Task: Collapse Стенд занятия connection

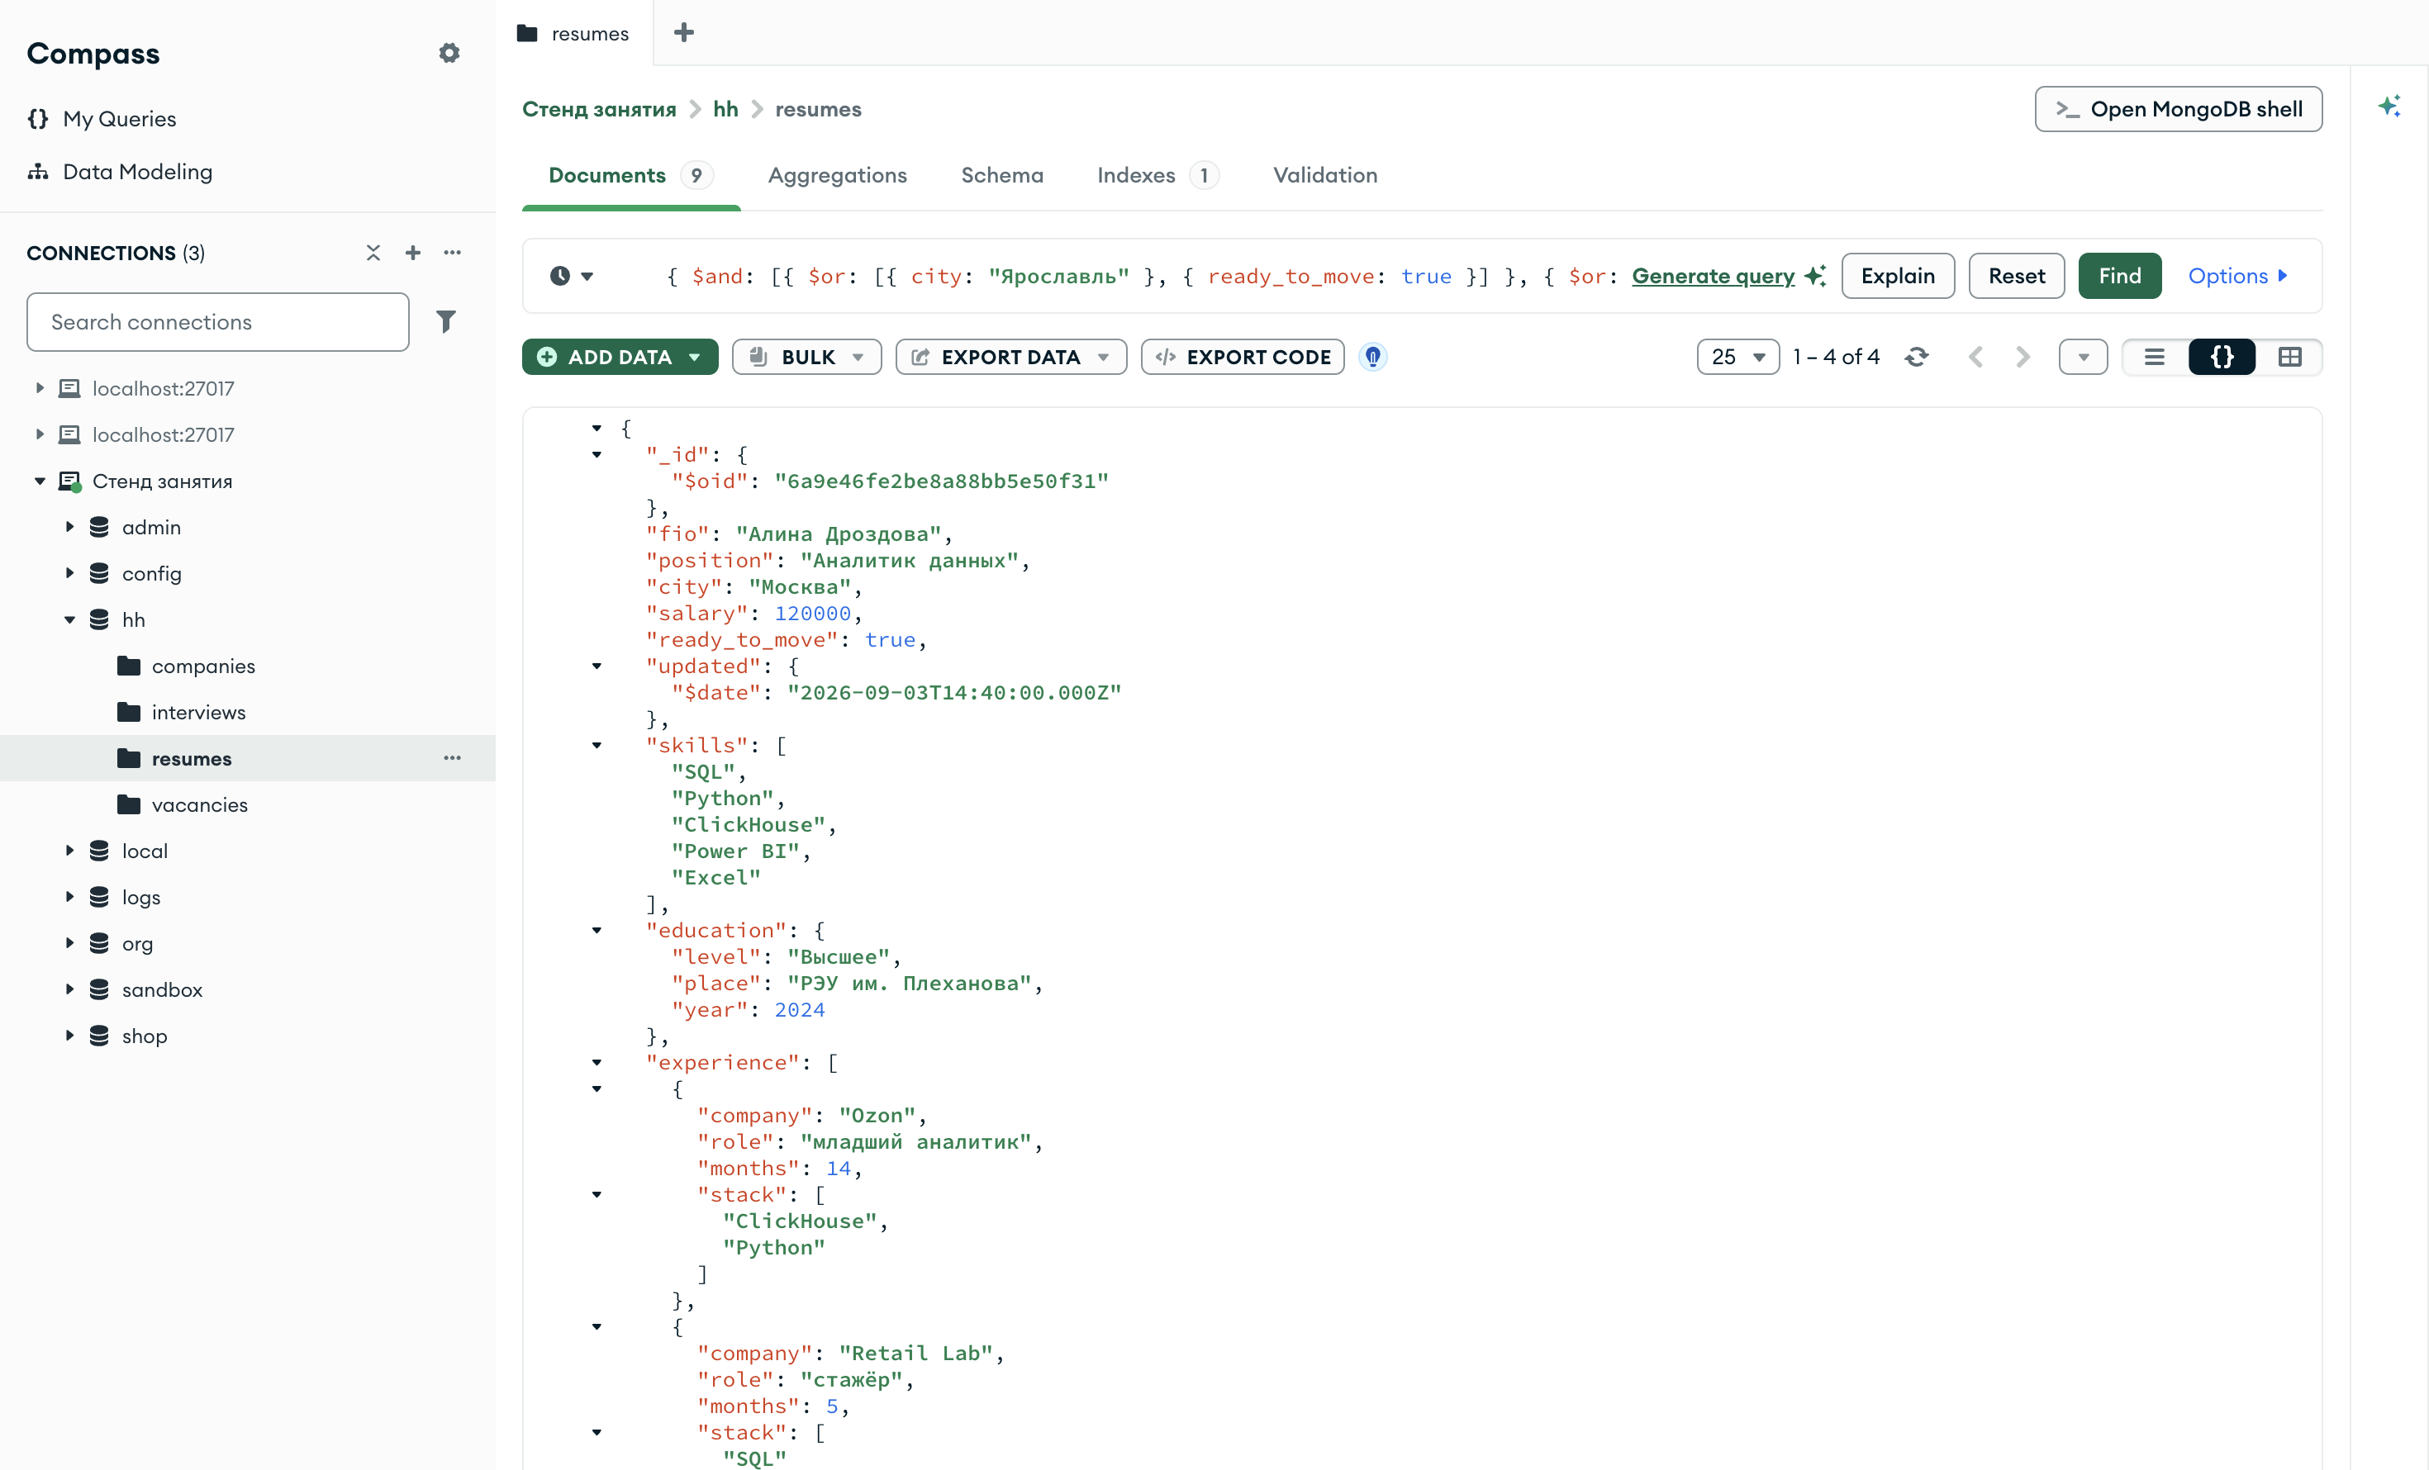Action: click(40, 481)
